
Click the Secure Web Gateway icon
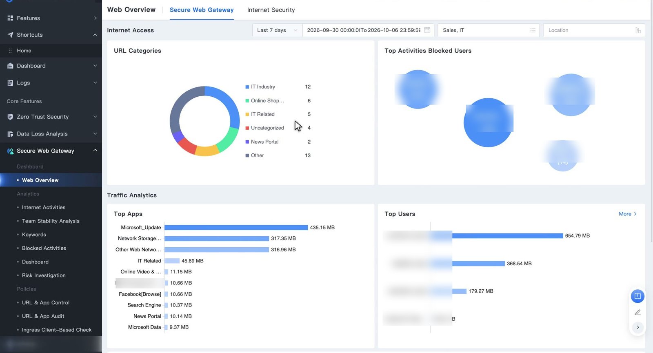(10, 151)
